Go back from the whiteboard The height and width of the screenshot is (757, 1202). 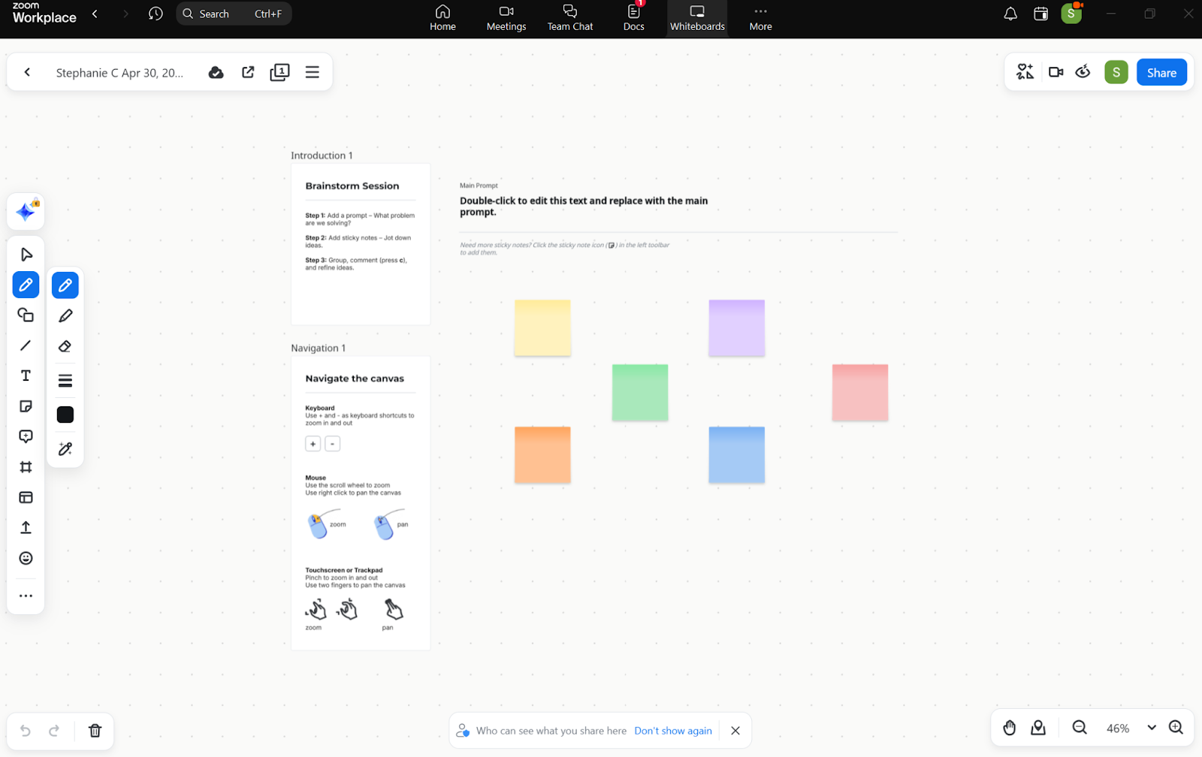point(28,72)
